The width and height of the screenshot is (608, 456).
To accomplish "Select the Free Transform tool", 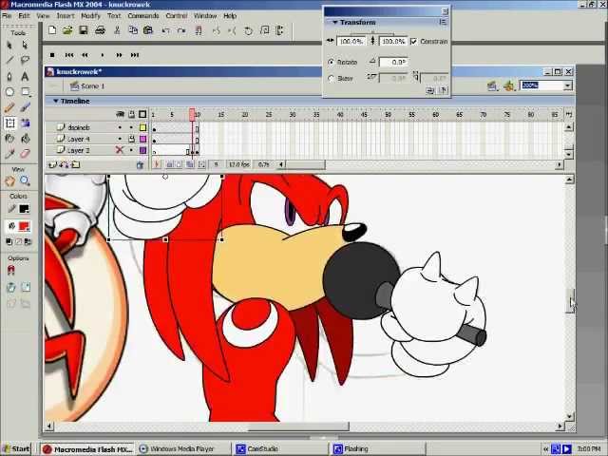I will tap(9, 123).
